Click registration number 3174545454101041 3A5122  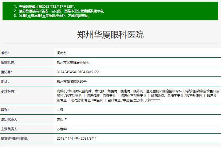point(78,72)
